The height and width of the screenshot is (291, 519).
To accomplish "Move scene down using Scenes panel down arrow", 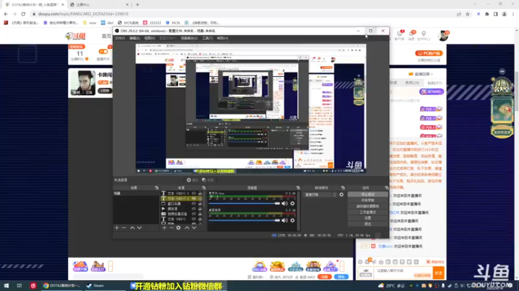I will click(x=139, y=228).
